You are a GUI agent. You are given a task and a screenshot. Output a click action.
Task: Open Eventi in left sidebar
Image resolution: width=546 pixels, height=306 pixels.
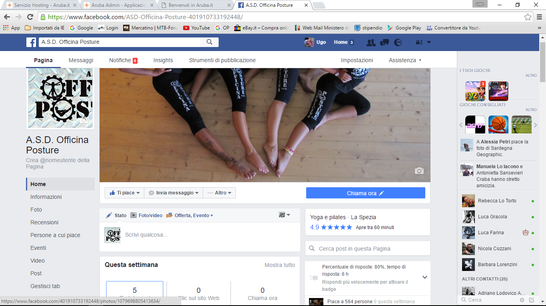[38, 248]
